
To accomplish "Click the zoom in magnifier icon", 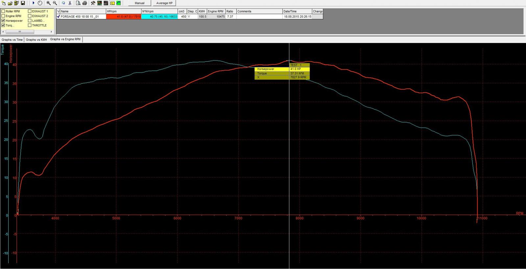I will coord(48,3).
